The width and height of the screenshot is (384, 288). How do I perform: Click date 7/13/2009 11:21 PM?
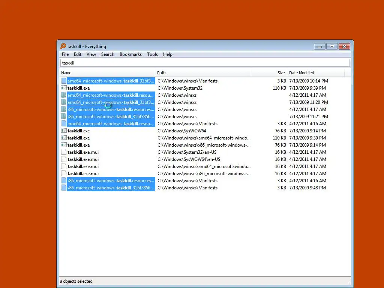click(x=309, y=116)
